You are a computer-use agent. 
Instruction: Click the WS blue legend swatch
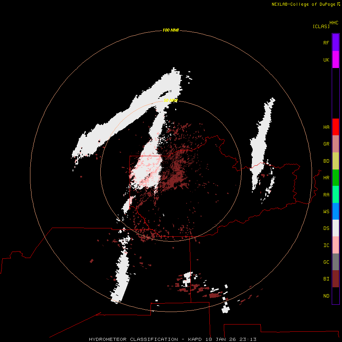[336, 211]
